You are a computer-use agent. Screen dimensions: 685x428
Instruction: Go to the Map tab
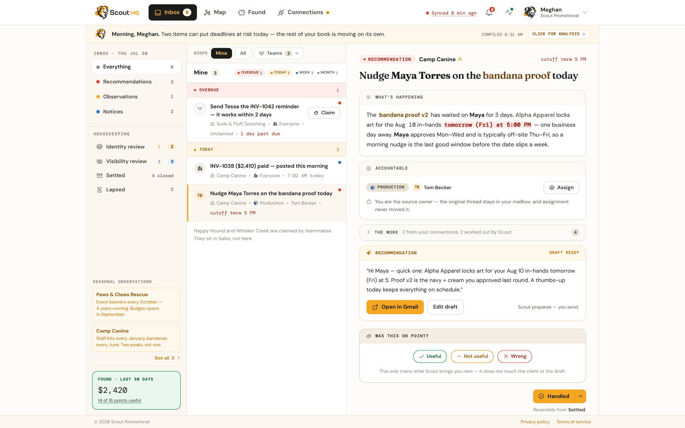(215, 12)
